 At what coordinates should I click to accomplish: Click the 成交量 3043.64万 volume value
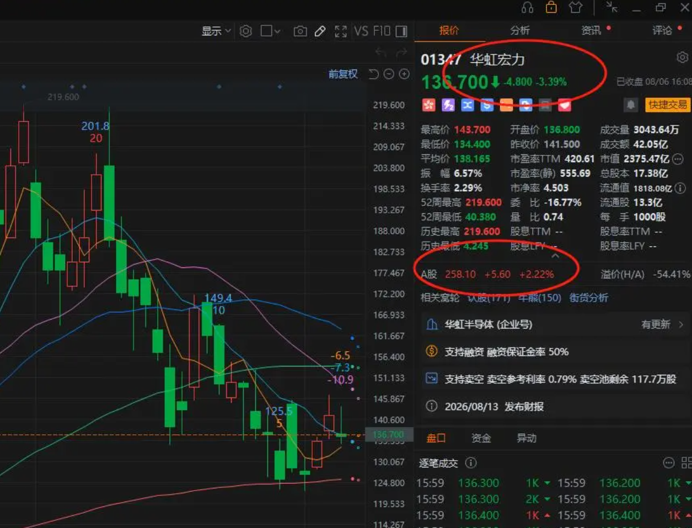tap(656, 130)
